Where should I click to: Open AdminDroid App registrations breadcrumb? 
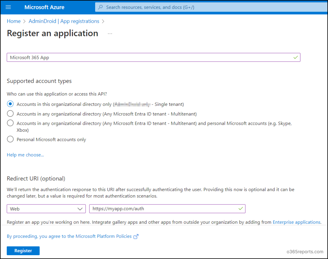pyautogui.click(x=64, y=21)
